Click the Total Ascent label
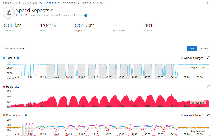The height and width of the screenshot is (140, 211). 119,31
